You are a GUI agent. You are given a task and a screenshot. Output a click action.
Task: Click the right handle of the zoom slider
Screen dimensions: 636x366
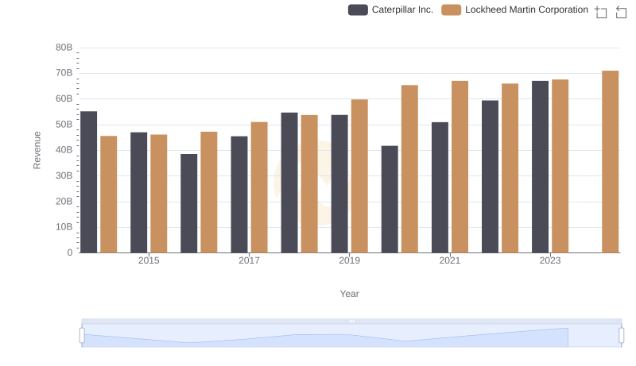(x=621, y=336)
